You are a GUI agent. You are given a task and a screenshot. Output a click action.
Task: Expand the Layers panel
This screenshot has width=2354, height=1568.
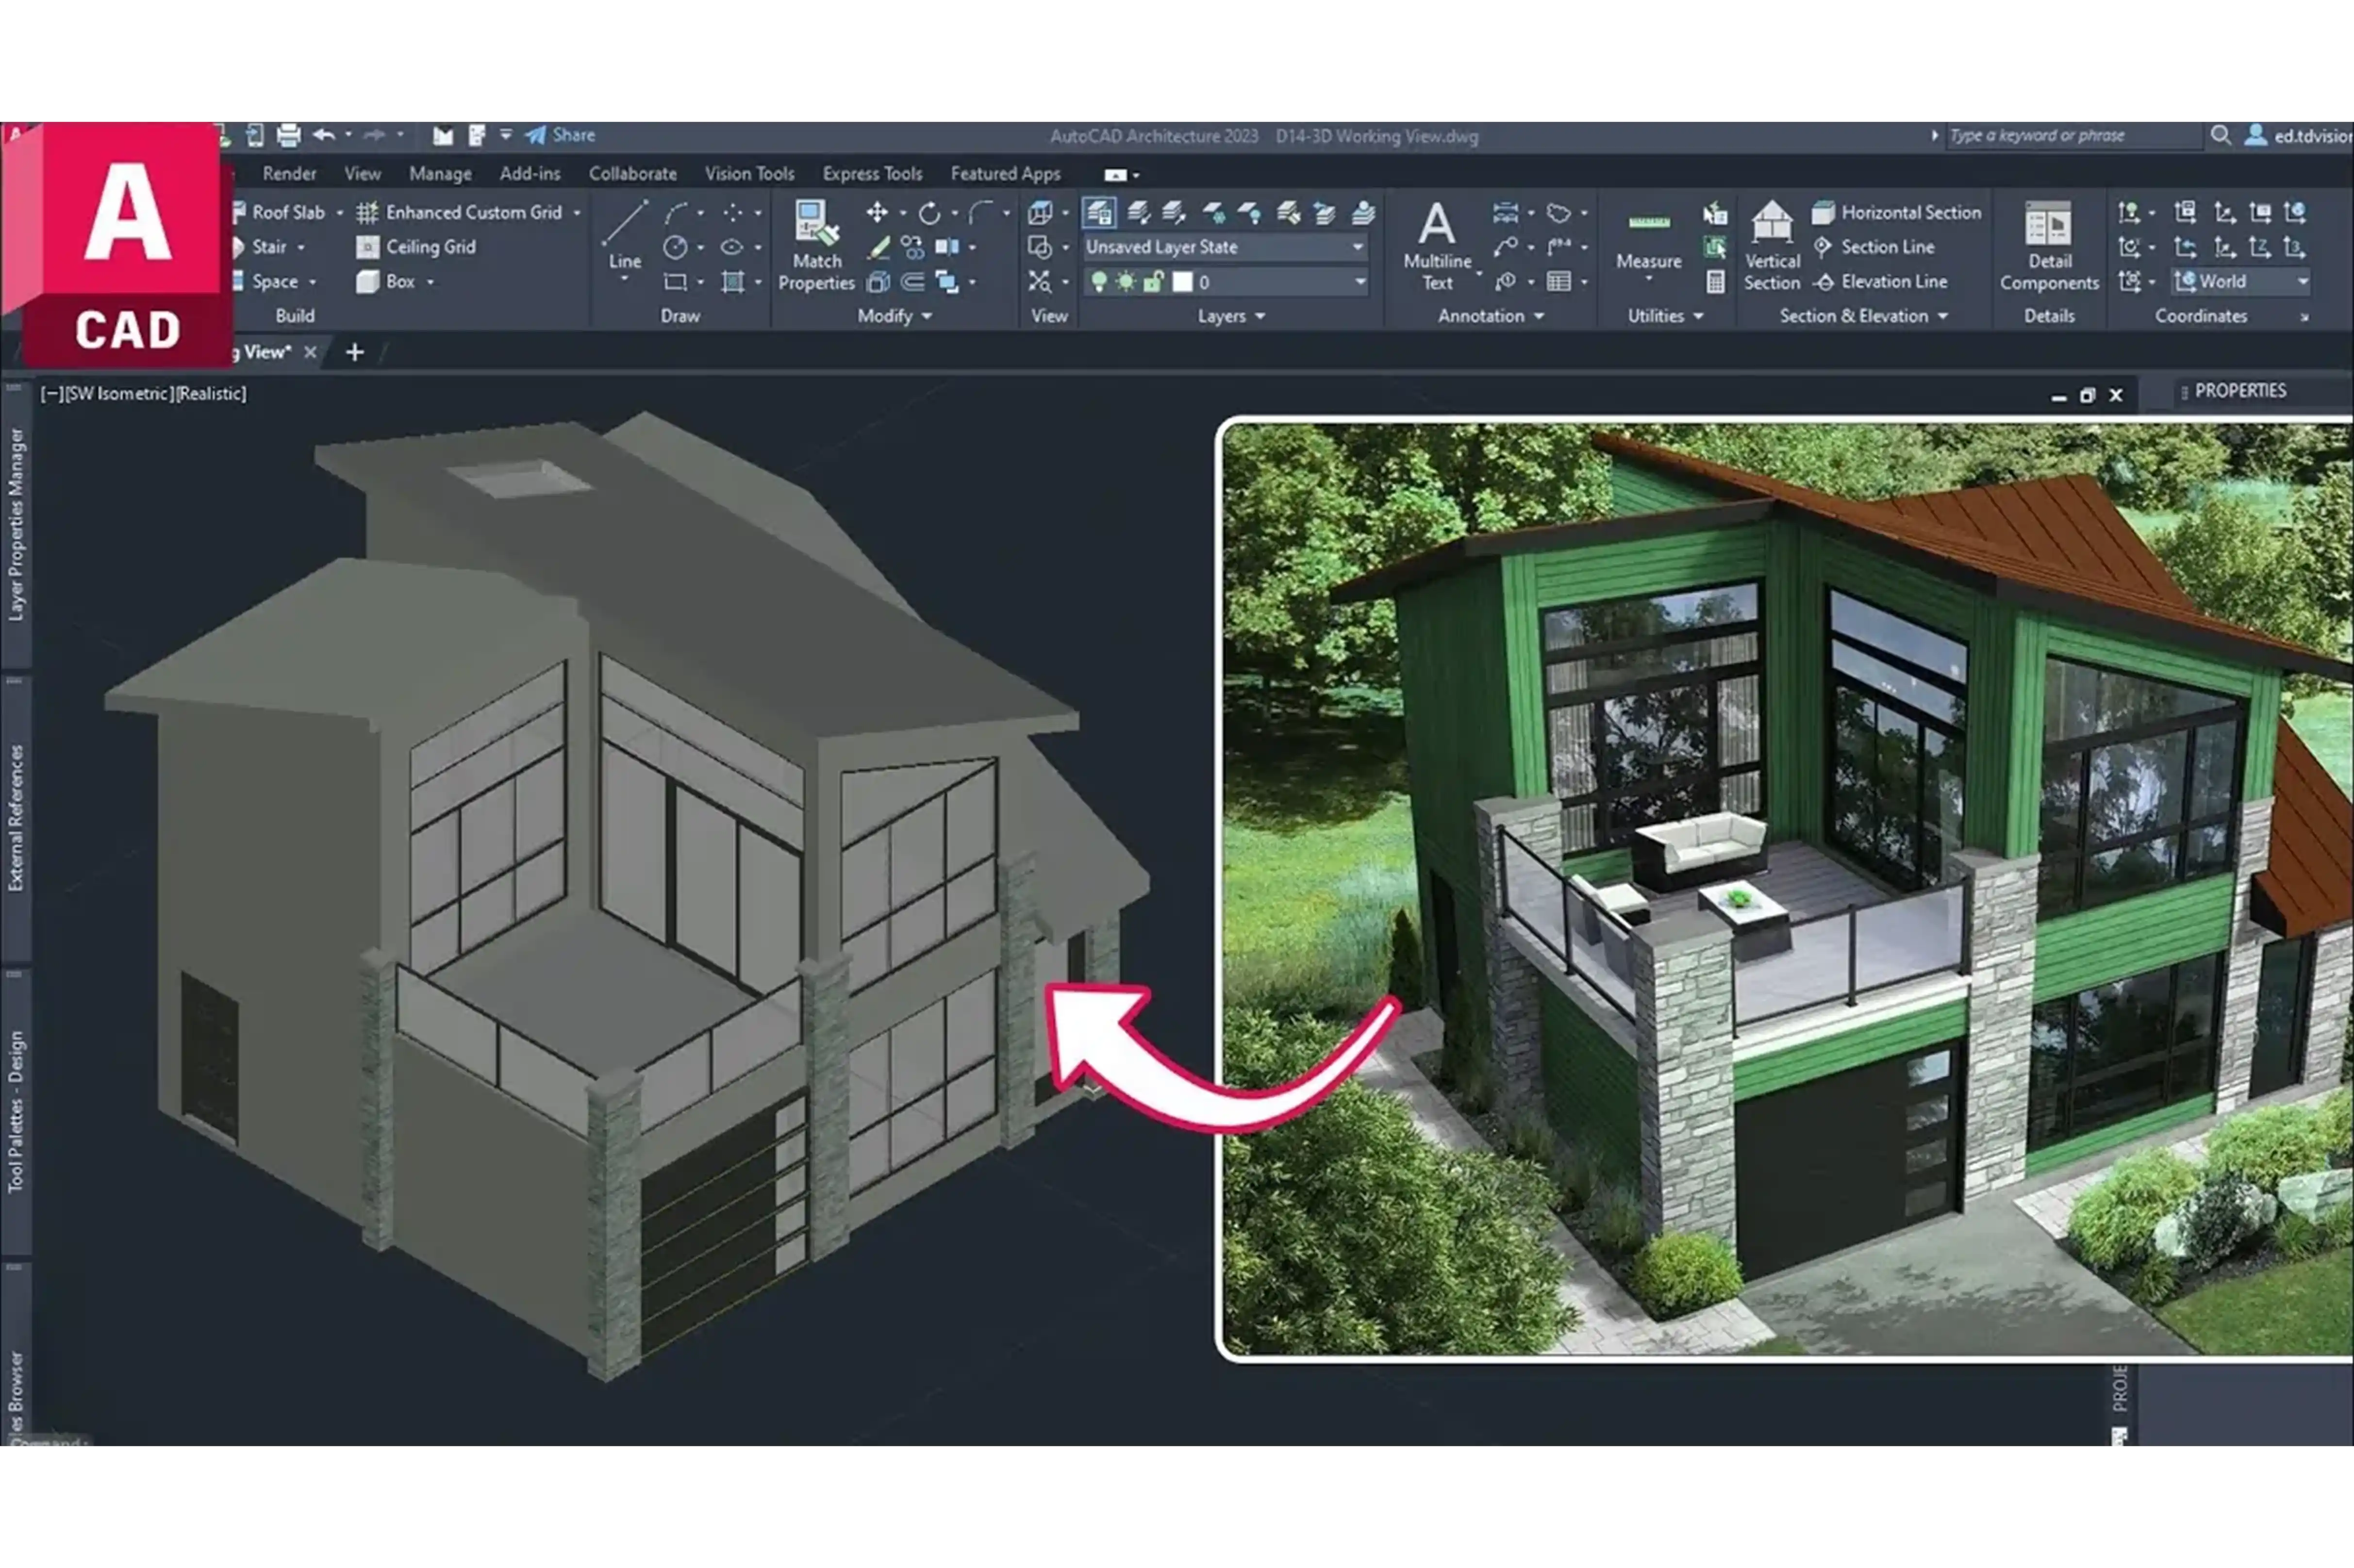click(1232, 316)
